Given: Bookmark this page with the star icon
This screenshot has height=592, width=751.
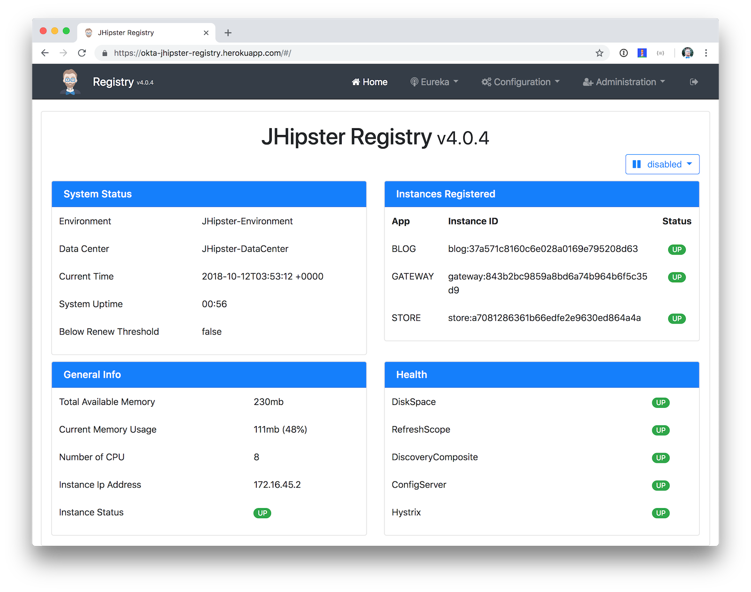Looking at the screenshot, I should 599,53.
